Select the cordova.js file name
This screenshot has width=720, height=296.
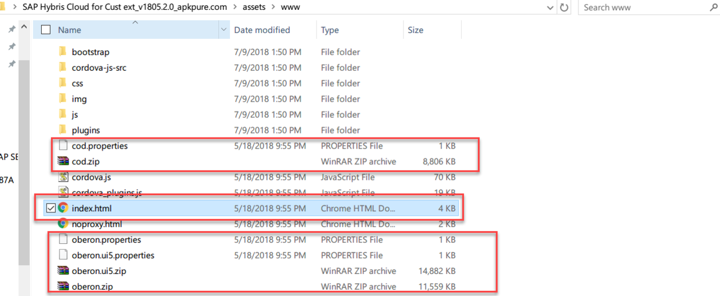(x=92, y=177)
